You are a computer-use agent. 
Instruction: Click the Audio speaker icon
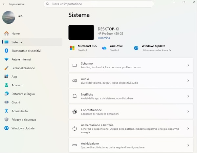click(75, 81)
